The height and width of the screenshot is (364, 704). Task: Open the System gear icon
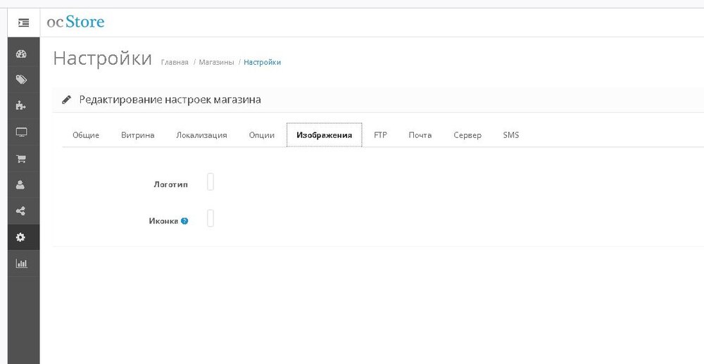(x=21, y=237)
